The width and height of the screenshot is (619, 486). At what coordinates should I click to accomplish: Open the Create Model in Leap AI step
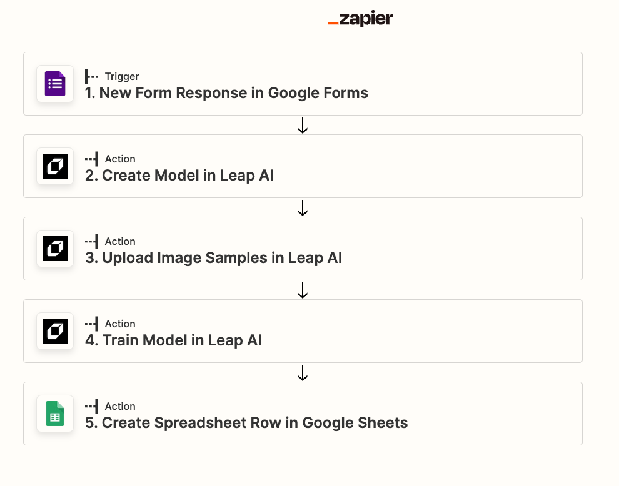[303, 166]
